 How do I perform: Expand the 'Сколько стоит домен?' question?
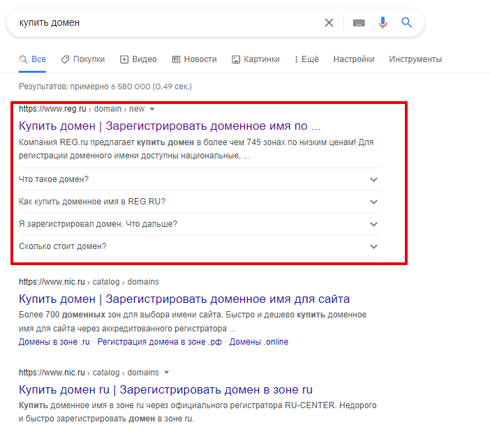[x=200, y=246]
